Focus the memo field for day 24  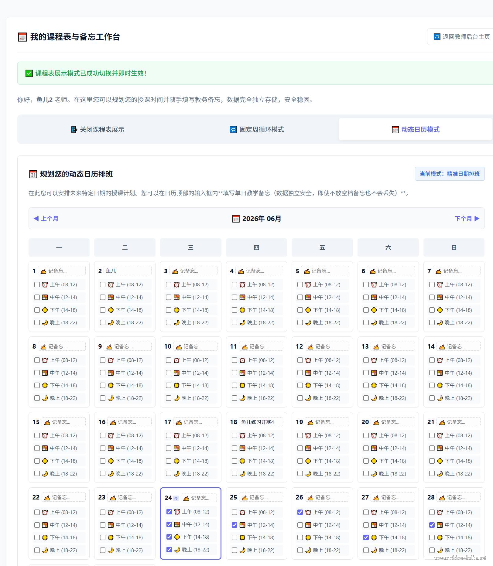click(199, 498)
